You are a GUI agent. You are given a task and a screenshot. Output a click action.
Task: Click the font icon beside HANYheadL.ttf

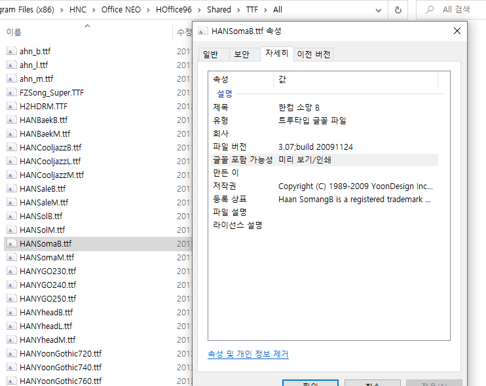click(x=12, y=326)
